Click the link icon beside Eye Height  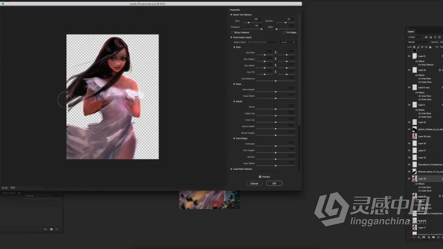[276, 59]
